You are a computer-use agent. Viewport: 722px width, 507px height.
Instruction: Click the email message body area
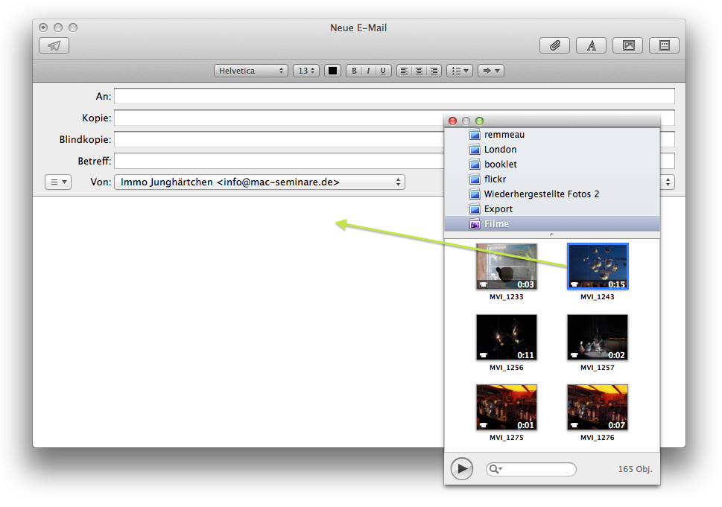238,321
